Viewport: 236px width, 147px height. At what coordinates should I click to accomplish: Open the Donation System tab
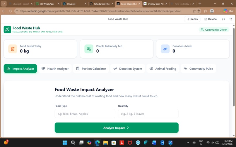[128, 69]
